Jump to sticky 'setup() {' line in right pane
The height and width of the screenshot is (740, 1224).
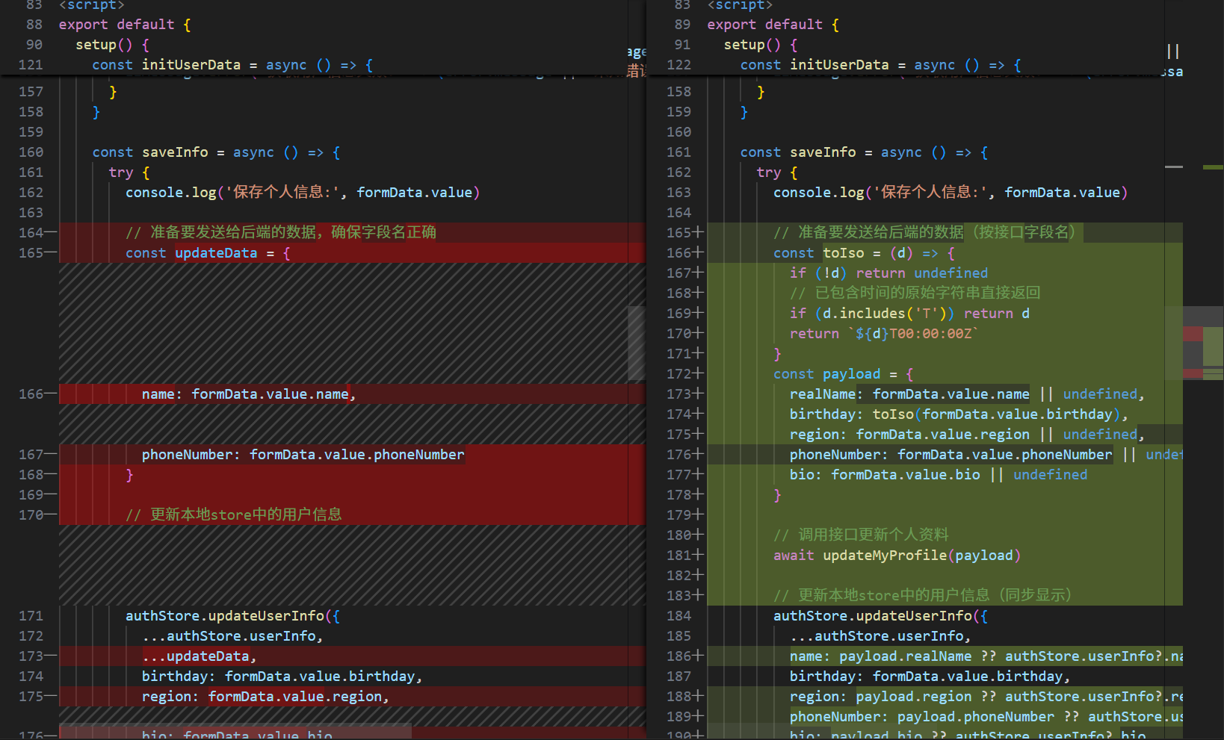pos(761,45)
